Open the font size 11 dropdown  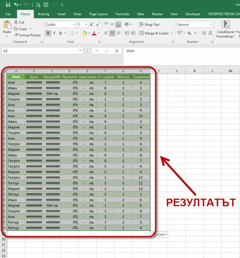click(x=86, y=25)
